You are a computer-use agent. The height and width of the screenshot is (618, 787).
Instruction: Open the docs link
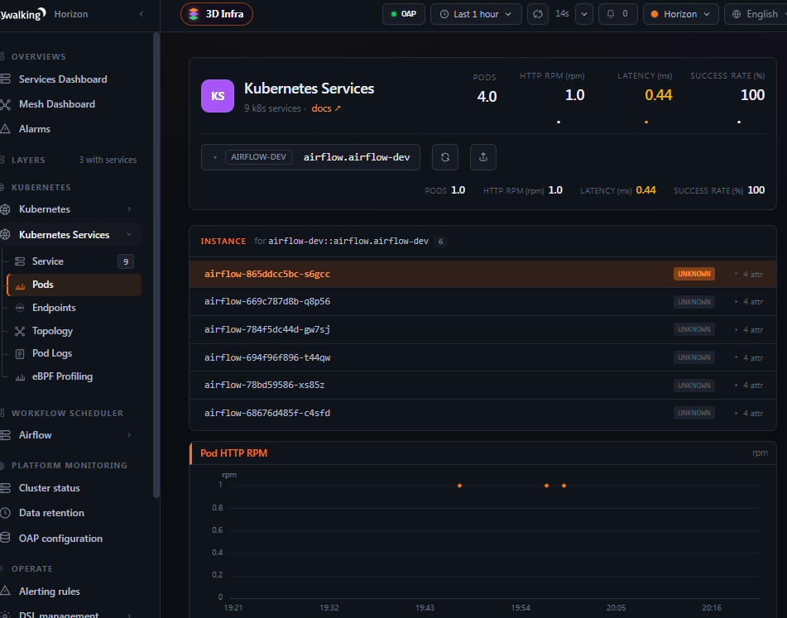(x=326, y=108)
